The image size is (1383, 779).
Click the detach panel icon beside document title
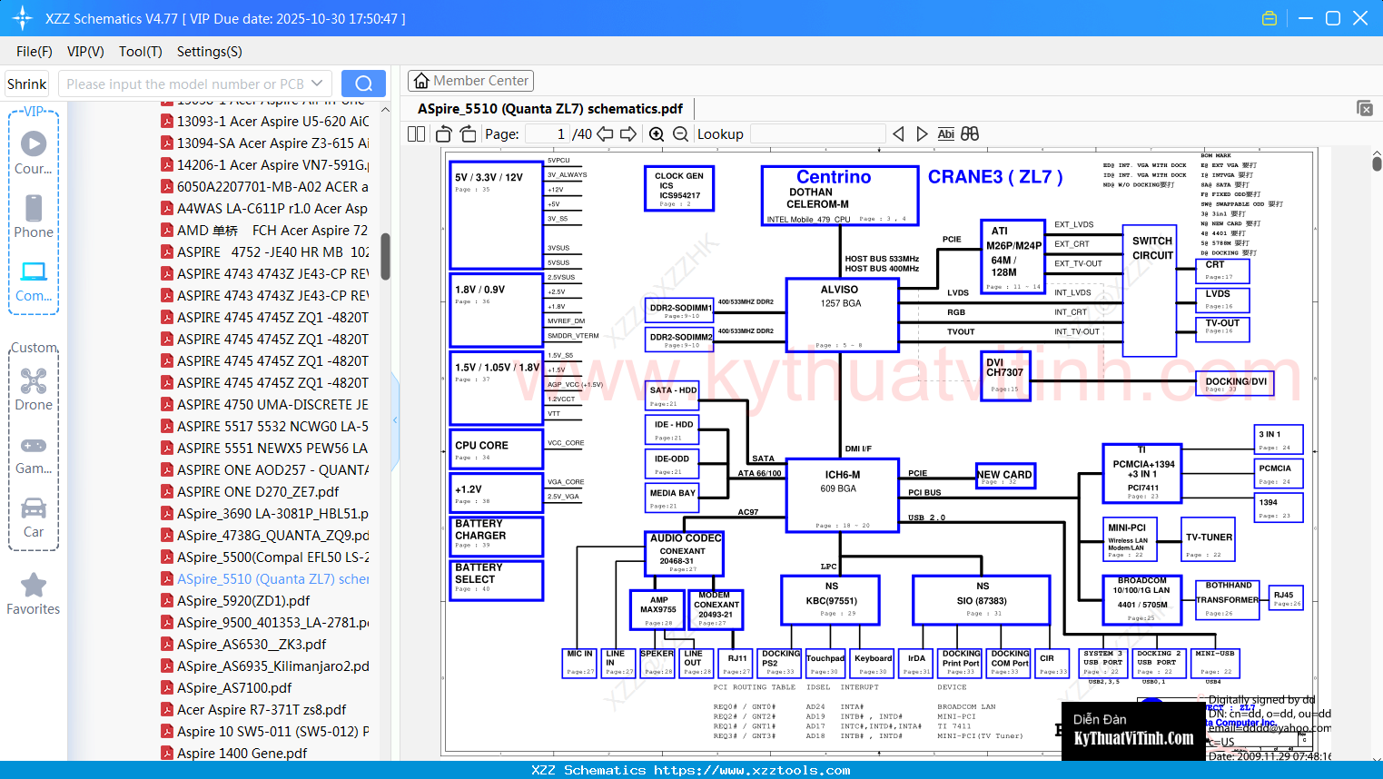coord(1365,108)
